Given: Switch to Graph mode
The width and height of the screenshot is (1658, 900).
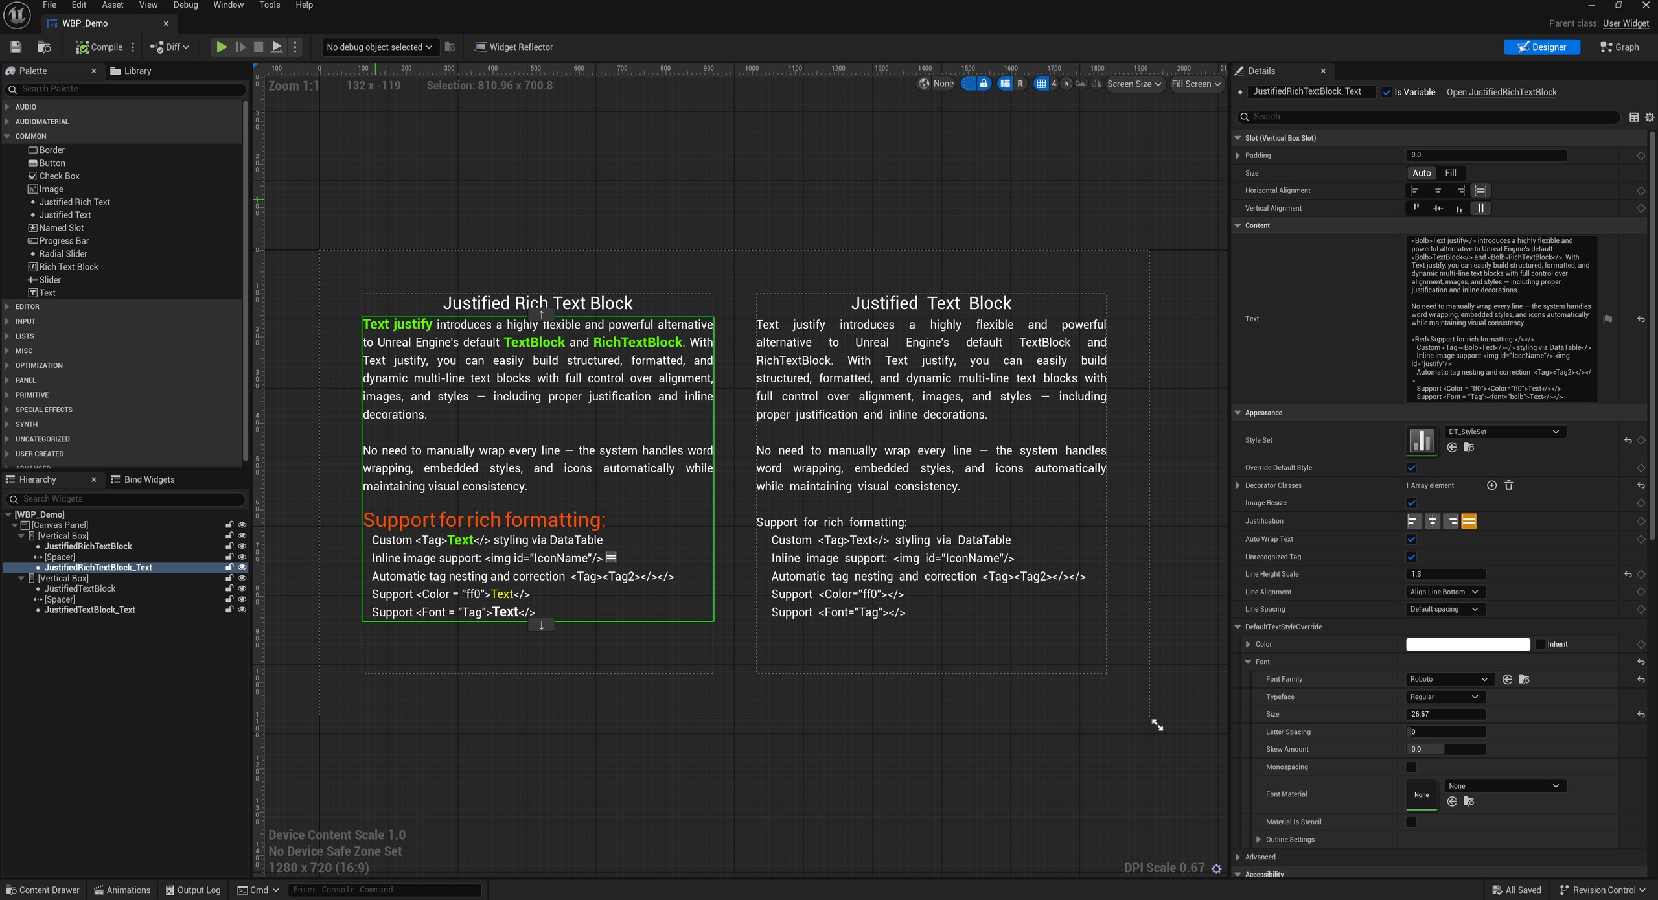Looking at the screenshot, I should [x=1619, y=47].
